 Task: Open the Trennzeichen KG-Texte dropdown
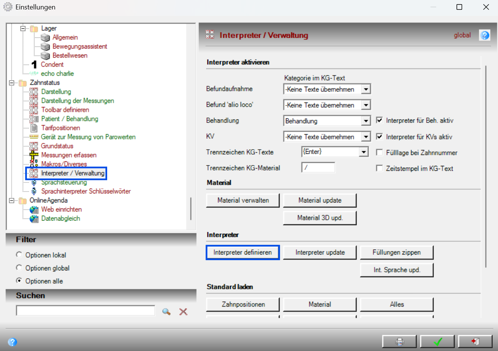pos(364,152)
